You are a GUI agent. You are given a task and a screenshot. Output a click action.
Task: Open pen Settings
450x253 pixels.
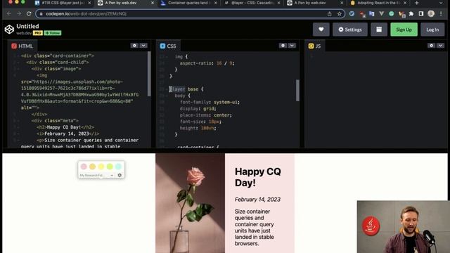coord(350,30)
